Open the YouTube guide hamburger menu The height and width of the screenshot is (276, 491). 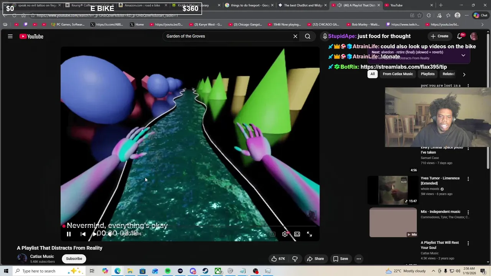(x=10, y=36)
